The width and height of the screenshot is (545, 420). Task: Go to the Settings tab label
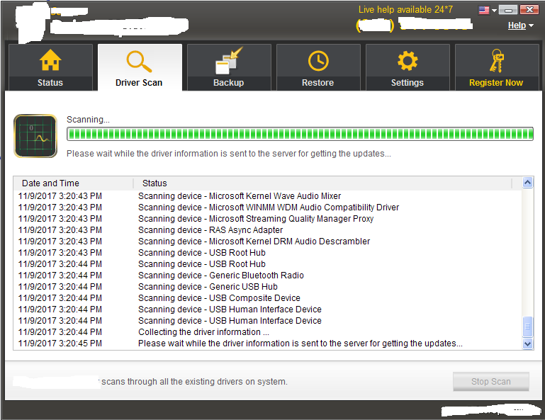[x=408, y=83]
